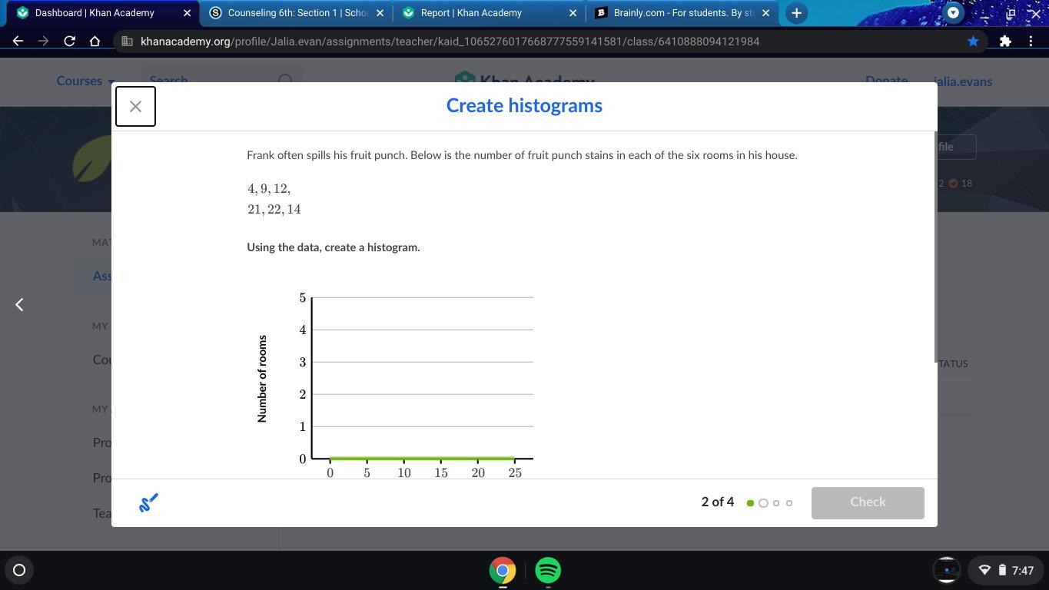Select the second progress dot
Screen dimensions: 1049x590
(x=763, y=503)
